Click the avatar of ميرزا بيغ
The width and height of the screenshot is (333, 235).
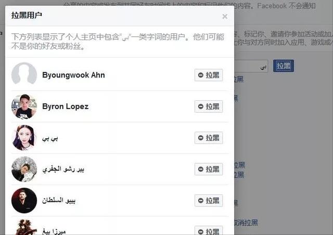[x=24, y=227]
